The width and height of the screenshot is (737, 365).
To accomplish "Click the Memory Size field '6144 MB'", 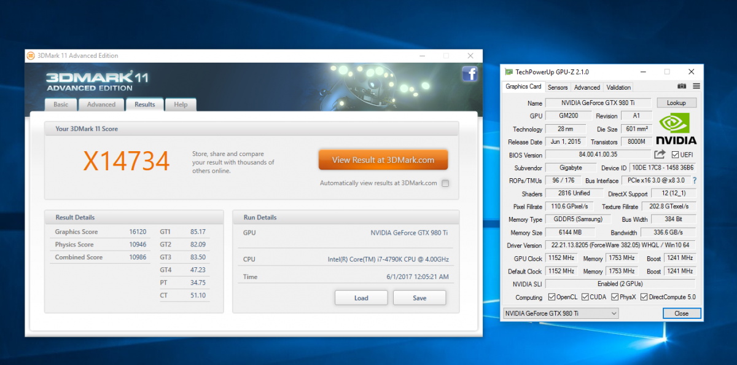I will click(x=570, y=233).
